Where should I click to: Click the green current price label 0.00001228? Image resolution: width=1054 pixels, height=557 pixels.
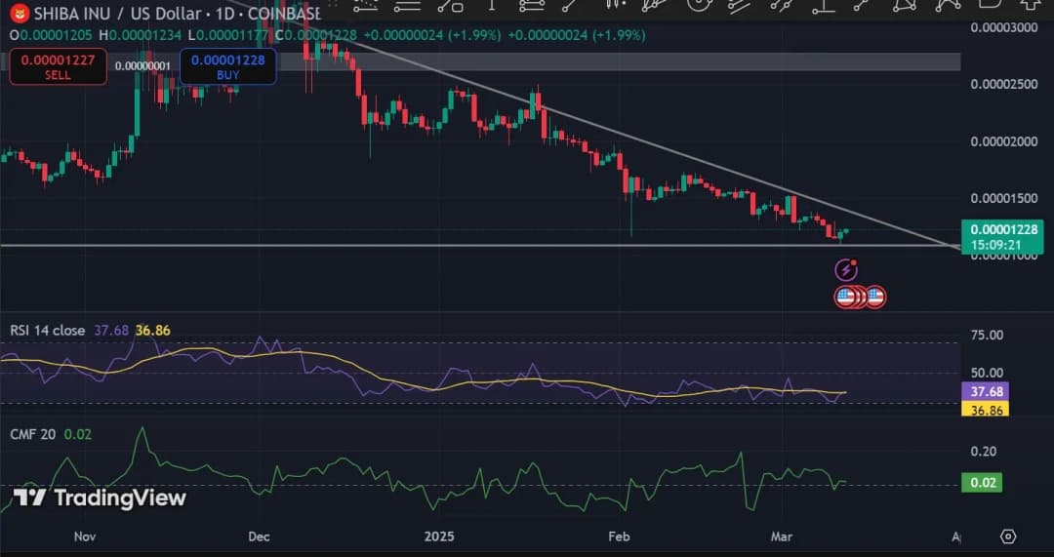tap(1001, 229)
